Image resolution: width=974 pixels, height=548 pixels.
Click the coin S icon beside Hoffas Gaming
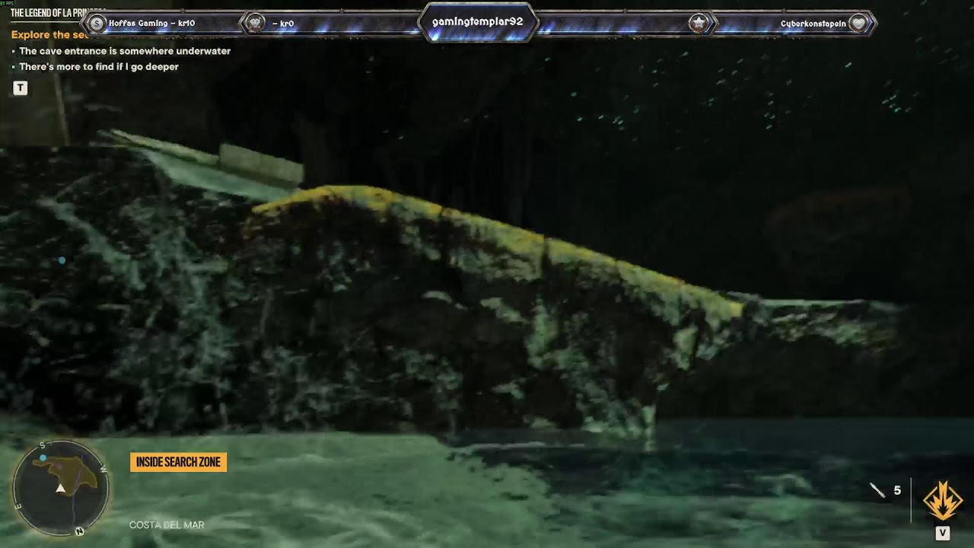click(x=96, y=24)
